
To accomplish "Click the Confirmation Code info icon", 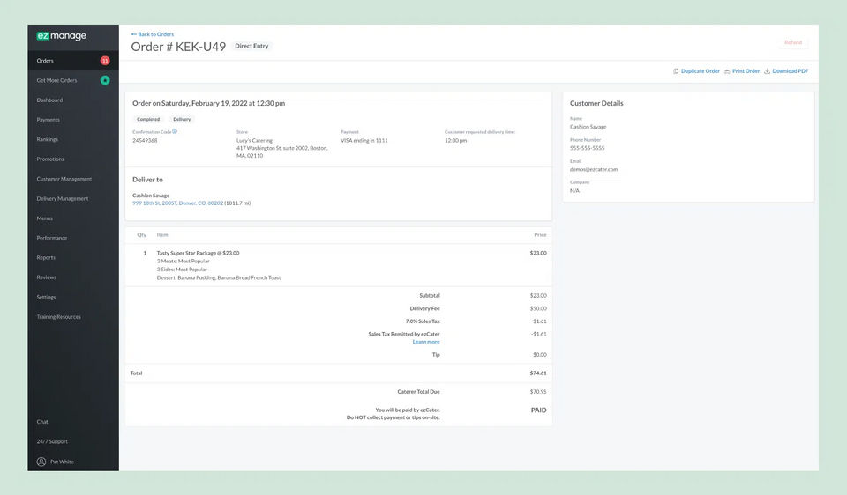I will pos(175,131).
